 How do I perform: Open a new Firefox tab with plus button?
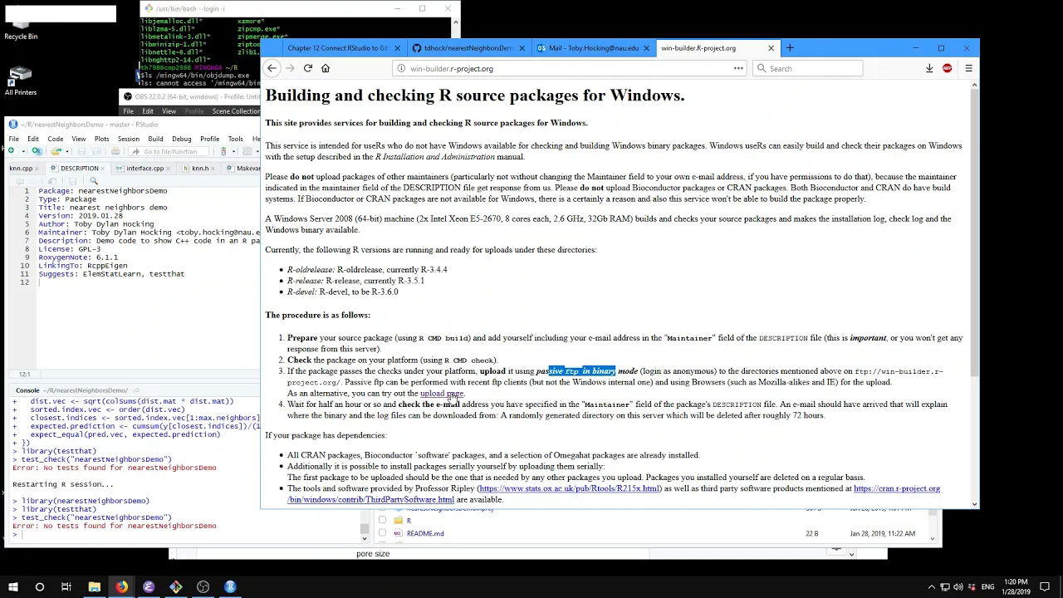pos(790,48)
